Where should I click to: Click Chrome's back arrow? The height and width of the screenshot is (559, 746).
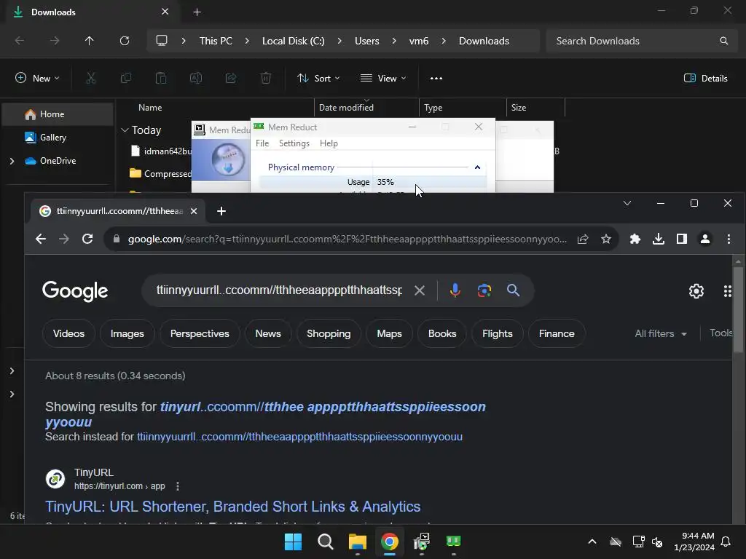pyautogui.click(x=41, y=239)
